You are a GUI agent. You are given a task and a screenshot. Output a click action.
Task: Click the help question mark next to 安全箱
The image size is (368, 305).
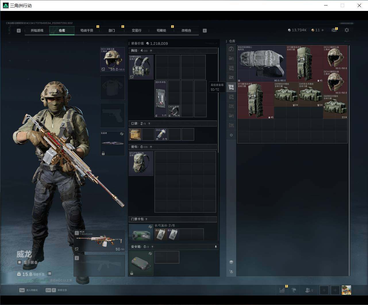[152, 247]
